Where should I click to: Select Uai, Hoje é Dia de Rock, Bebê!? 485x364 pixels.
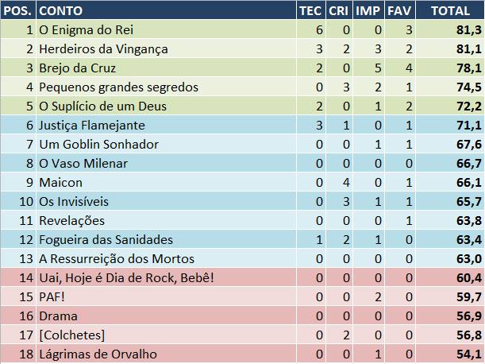[126, 277]
